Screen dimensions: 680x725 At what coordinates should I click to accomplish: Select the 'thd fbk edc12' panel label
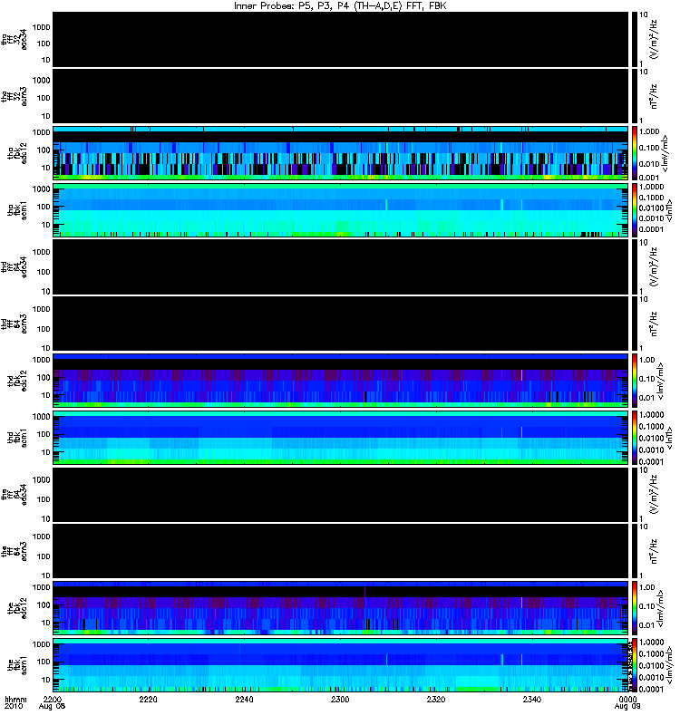click(x=17, y=381)
